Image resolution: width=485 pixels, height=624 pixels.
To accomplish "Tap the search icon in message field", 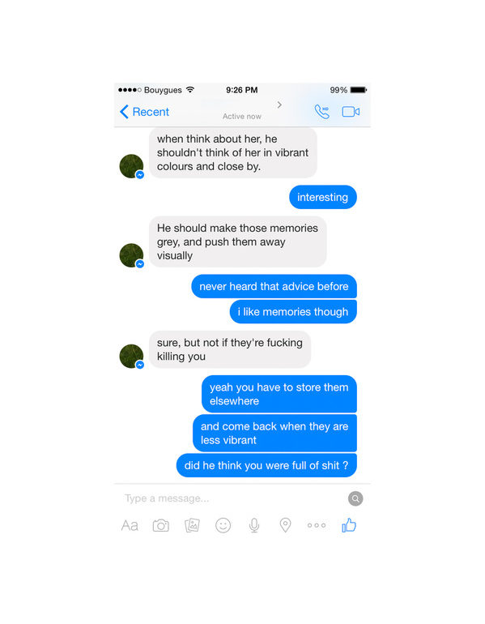I will pos(355,498).
